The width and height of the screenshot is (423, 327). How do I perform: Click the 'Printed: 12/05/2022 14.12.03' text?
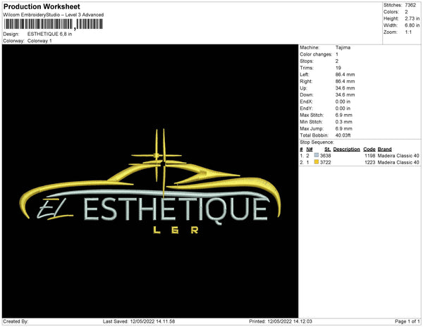pyautogui.click(x=281, y=321)
